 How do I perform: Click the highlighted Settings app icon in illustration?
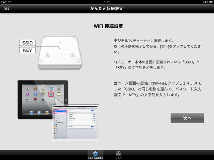point(51,94)
